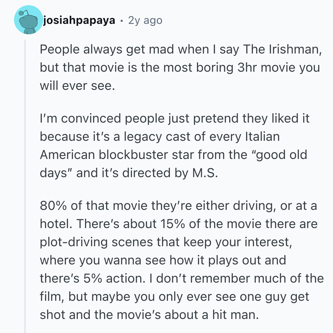Click the "5%" figure before "action"
The height and width of the screenshot is (333, 333).
(93, 278)
